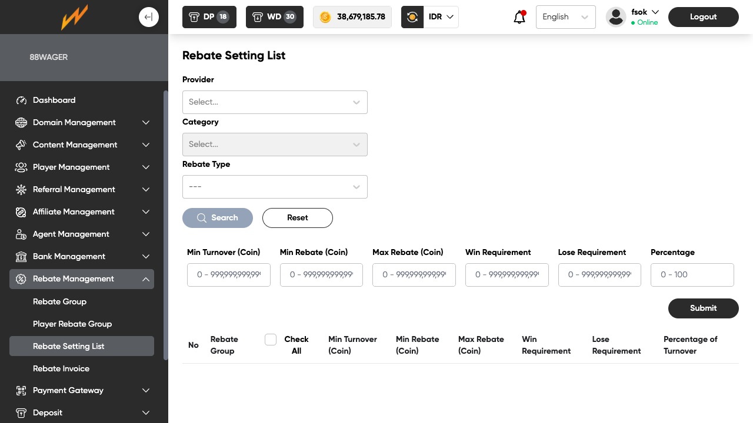Click the Logout button
The height and width of the screenshot is (423, 753).
point(704,17)
